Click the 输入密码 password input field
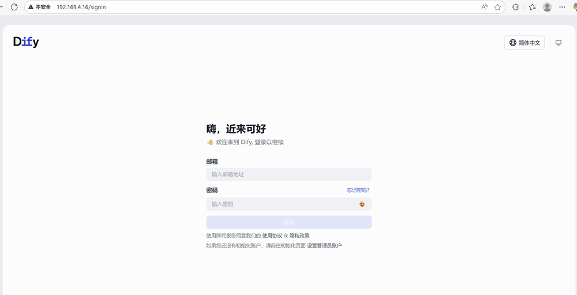 click(289, 204)
